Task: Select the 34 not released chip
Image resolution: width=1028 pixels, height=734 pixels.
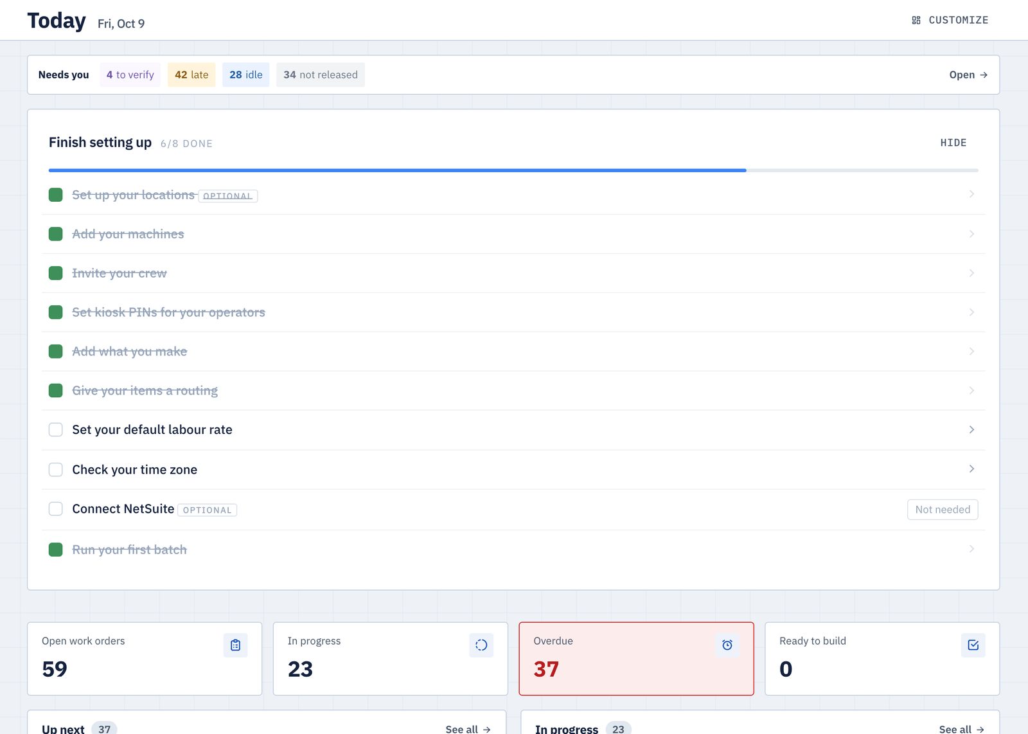Action: coord(321,75)
